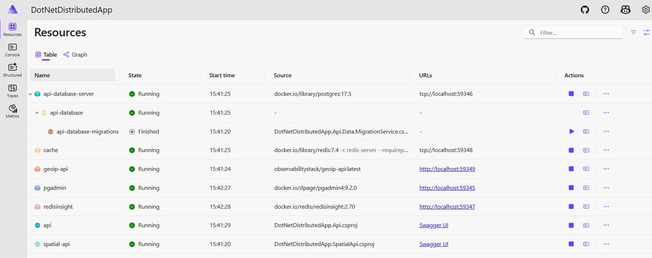Screen dimensions: 652x258
Task: Stop the pgadmin resource
Action: tap(571, 188)
